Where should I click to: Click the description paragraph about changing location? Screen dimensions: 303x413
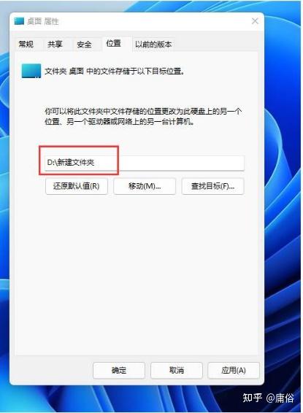point(143,117)
